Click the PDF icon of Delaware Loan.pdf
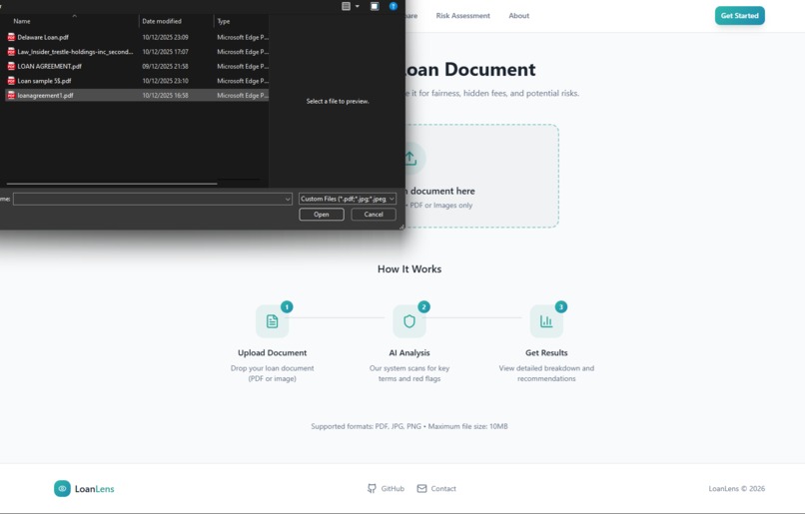Image resolution: width=805 pixels, height=514 pixels. [11, 37]
